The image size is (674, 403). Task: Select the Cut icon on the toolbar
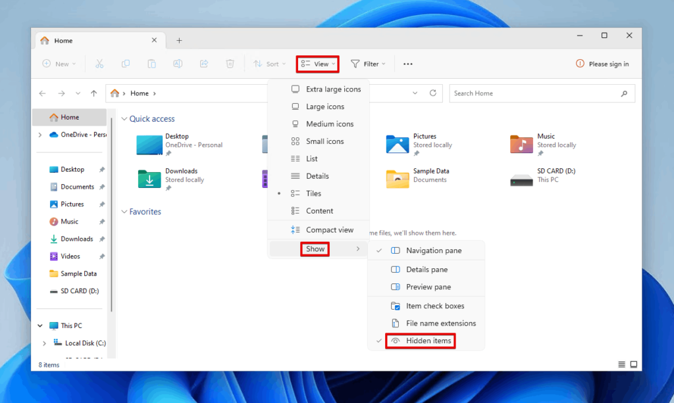100,63
